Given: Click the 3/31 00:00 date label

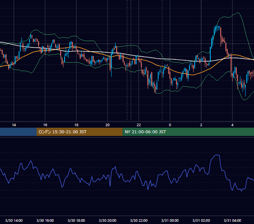Looking at the screenshot, I should coord(170,220).
